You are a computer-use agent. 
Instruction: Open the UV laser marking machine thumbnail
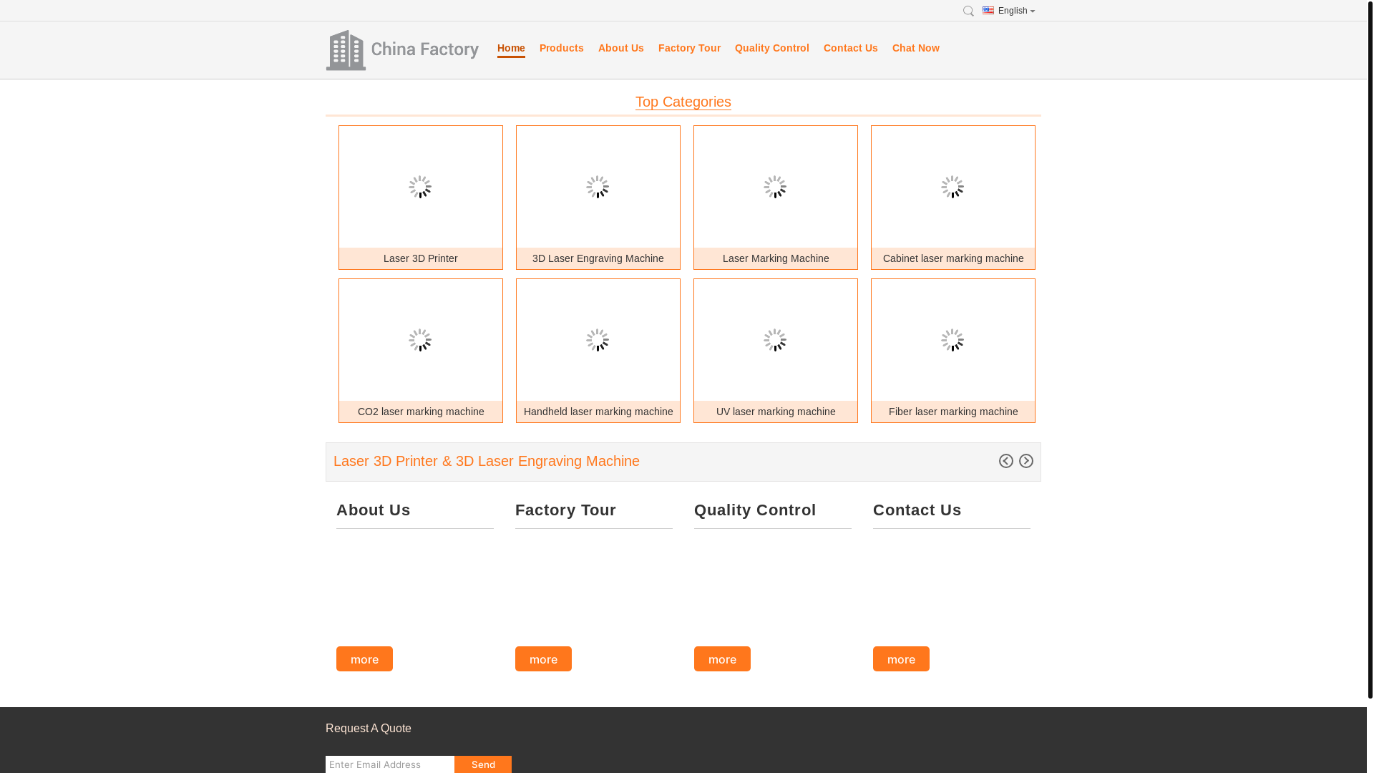click(x=776, y=340)
